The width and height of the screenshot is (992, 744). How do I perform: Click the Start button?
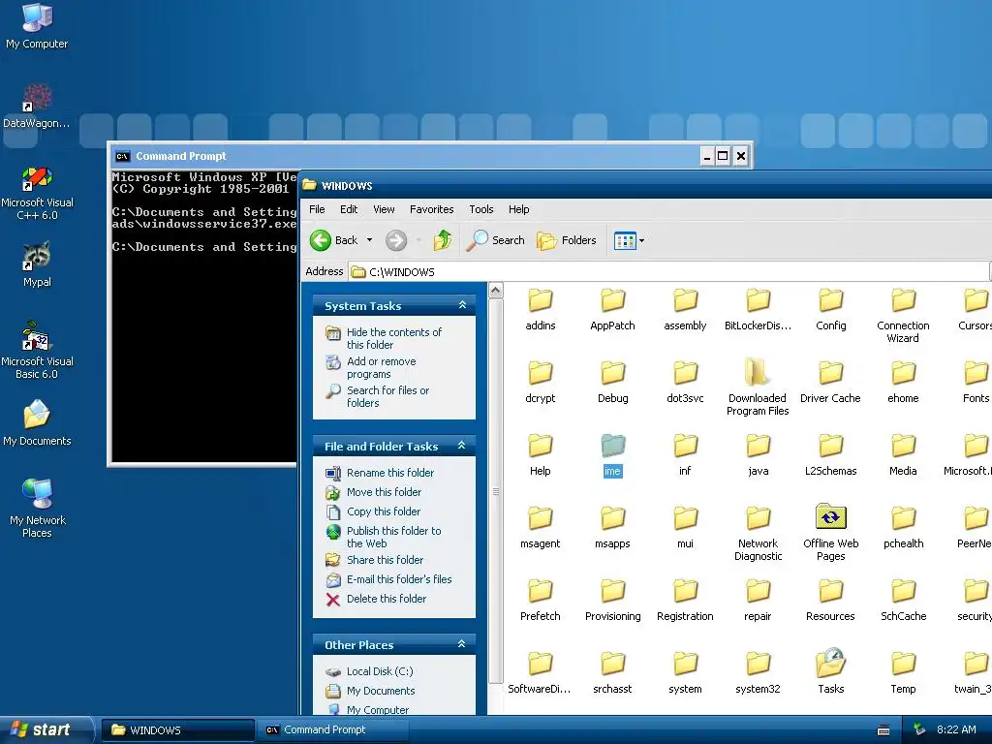[x=46, y=729]
